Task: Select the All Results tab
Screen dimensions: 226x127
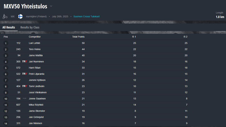Action: (x=9, y=27)
